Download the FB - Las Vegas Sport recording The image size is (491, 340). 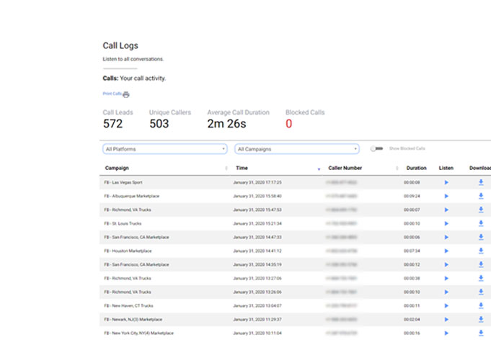481,182
